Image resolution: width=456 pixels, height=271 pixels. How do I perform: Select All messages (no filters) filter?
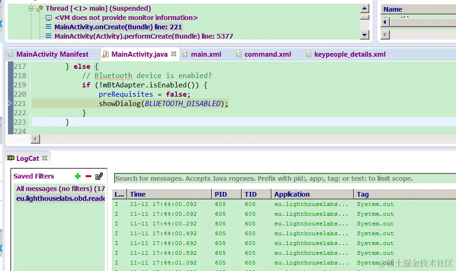click(x=60, y=189)
